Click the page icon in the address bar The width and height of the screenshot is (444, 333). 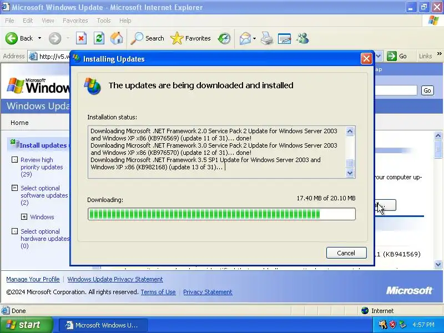tap(33, 57)
